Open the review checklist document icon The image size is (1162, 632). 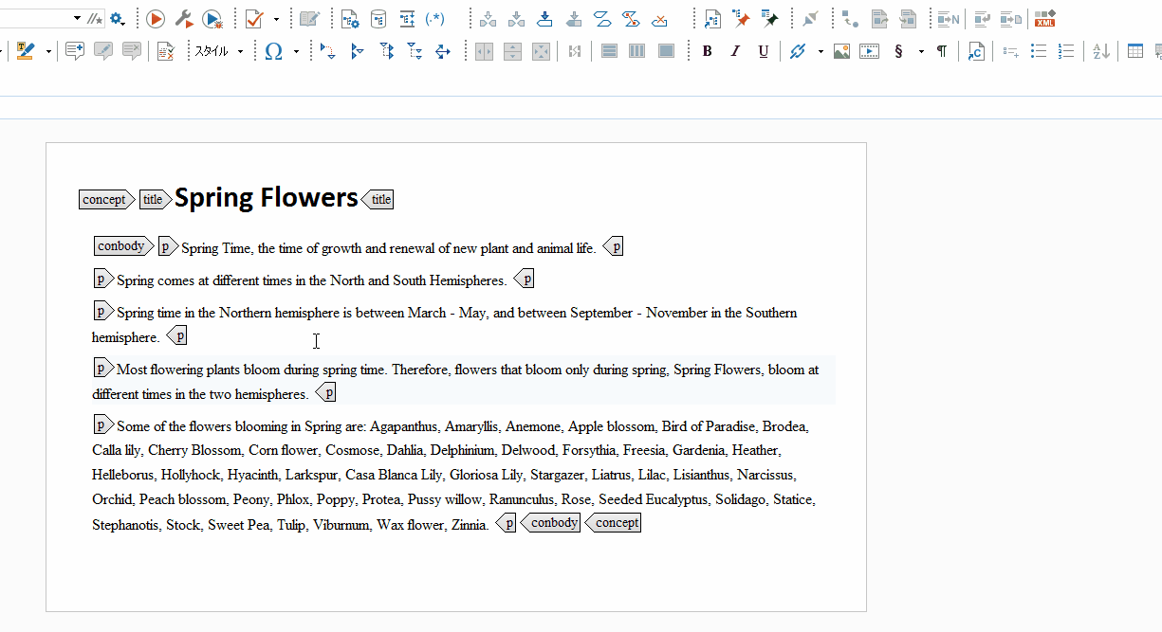pyautogui.click(x=166, y=51)
